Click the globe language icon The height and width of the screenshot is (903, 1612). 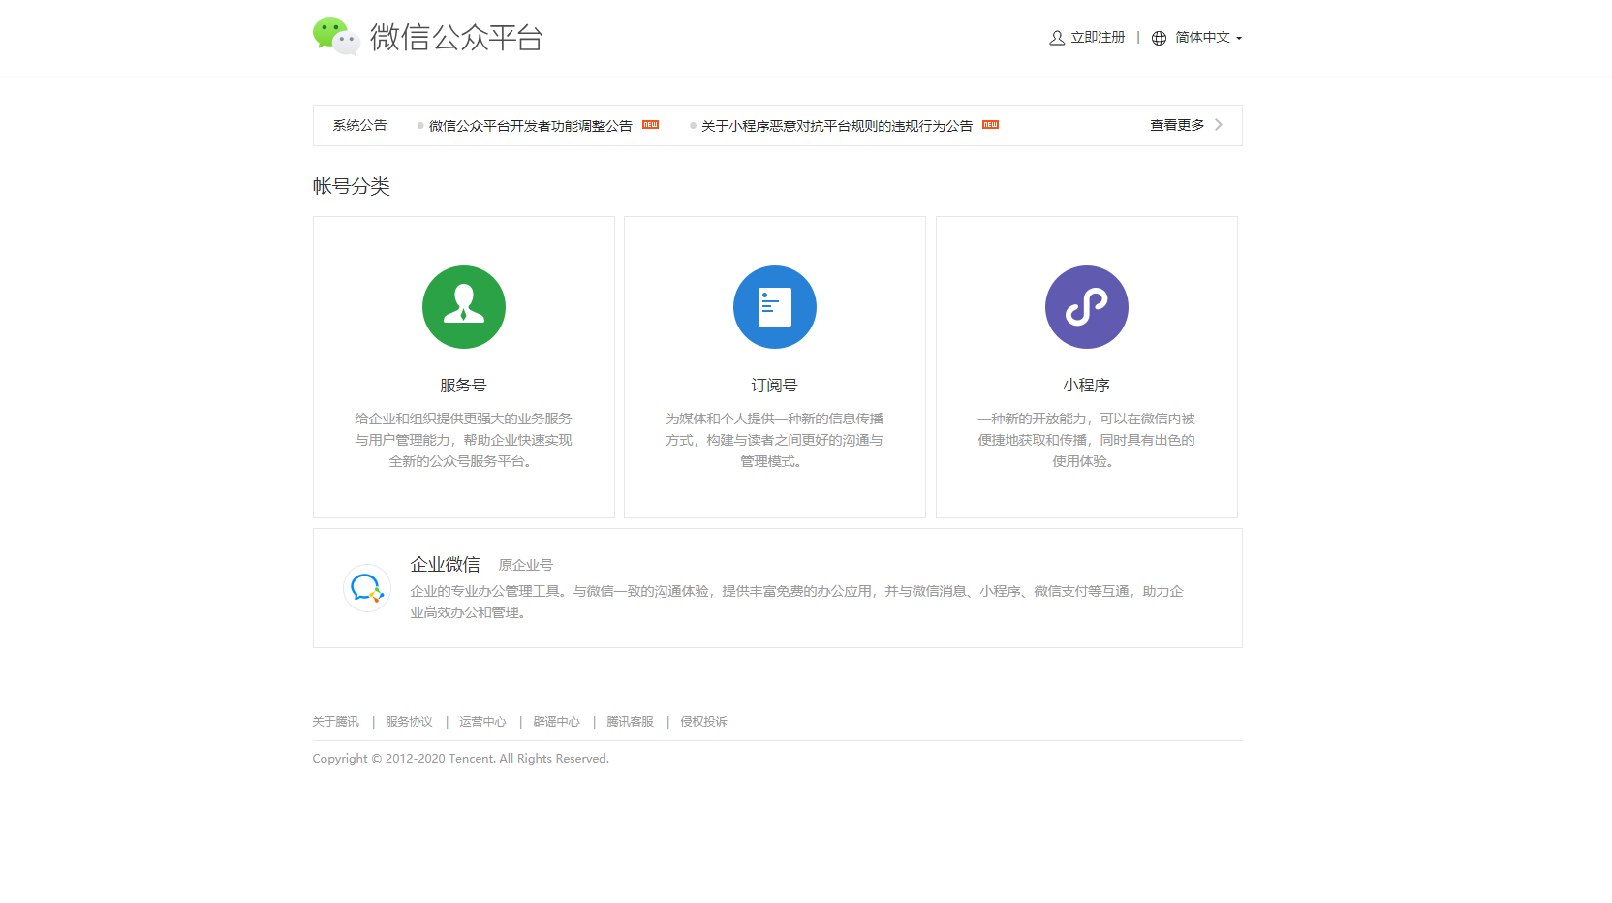1159,38
